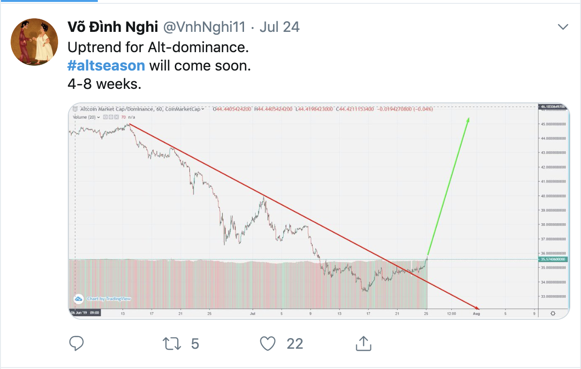581x369 pixels.
Task: Select the green current price label 35.57
Action: tap(552, 259)
